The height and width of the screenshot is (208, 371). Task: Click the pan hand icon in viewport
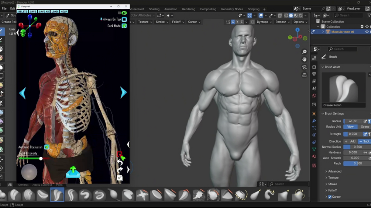click(x=305, y=59)
